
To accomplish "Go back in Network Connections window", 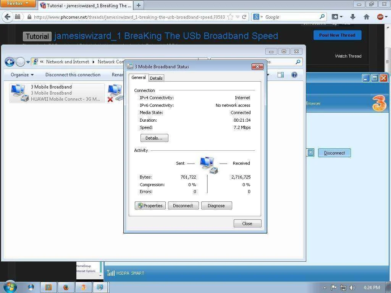I will [10, 62].
